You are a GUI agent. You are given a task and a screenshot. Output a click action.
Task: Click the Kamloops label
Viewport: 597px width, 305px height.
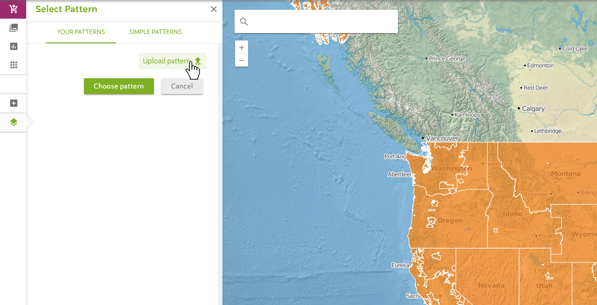click(467, 115)
